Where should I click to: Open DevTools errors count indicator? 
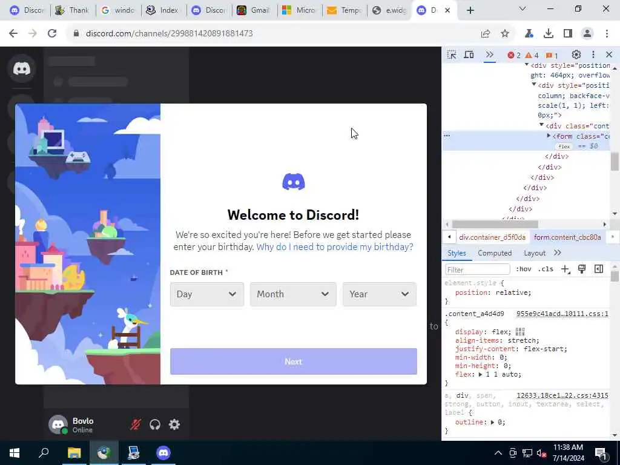[x=514, y=55]
